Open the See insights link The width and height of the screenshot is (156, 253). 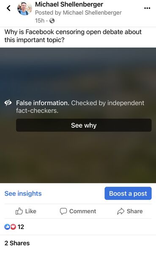[23, 193]
